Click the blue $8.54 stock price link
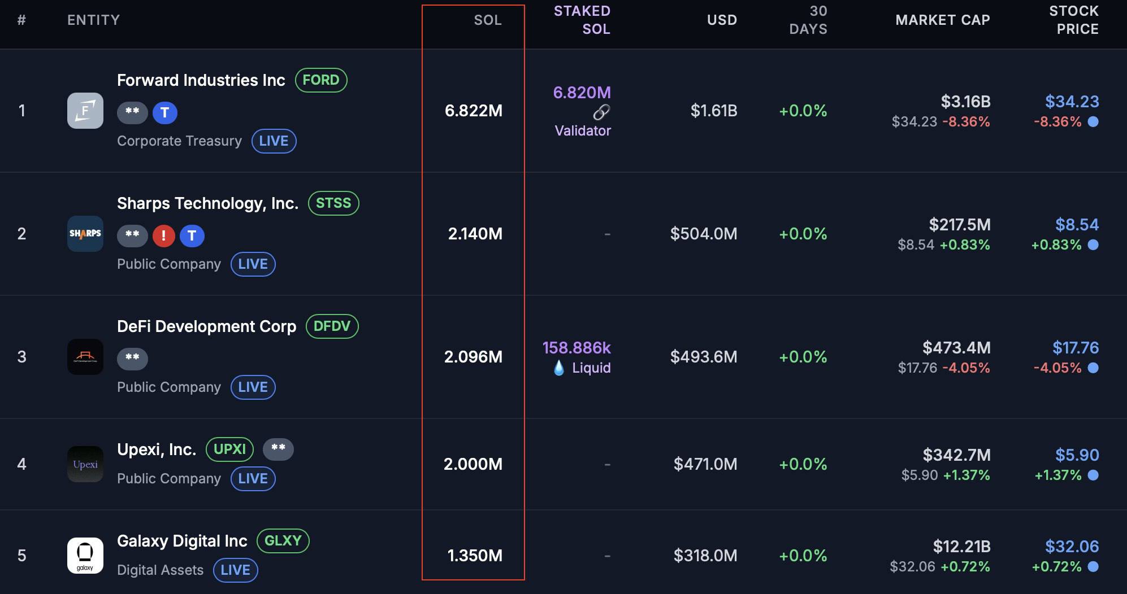1127x594 pixels. 1077,225
